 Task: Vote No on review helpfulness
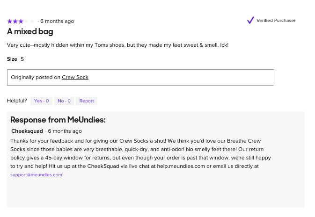[63, 101]
